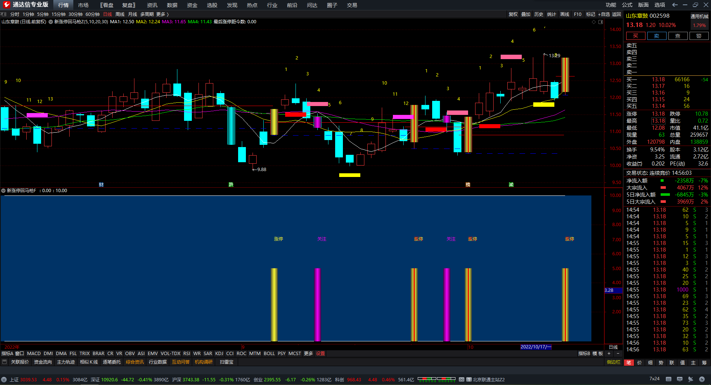
Task: Click the small window icon before 关联报价
Action: click(x=4, y=362)
